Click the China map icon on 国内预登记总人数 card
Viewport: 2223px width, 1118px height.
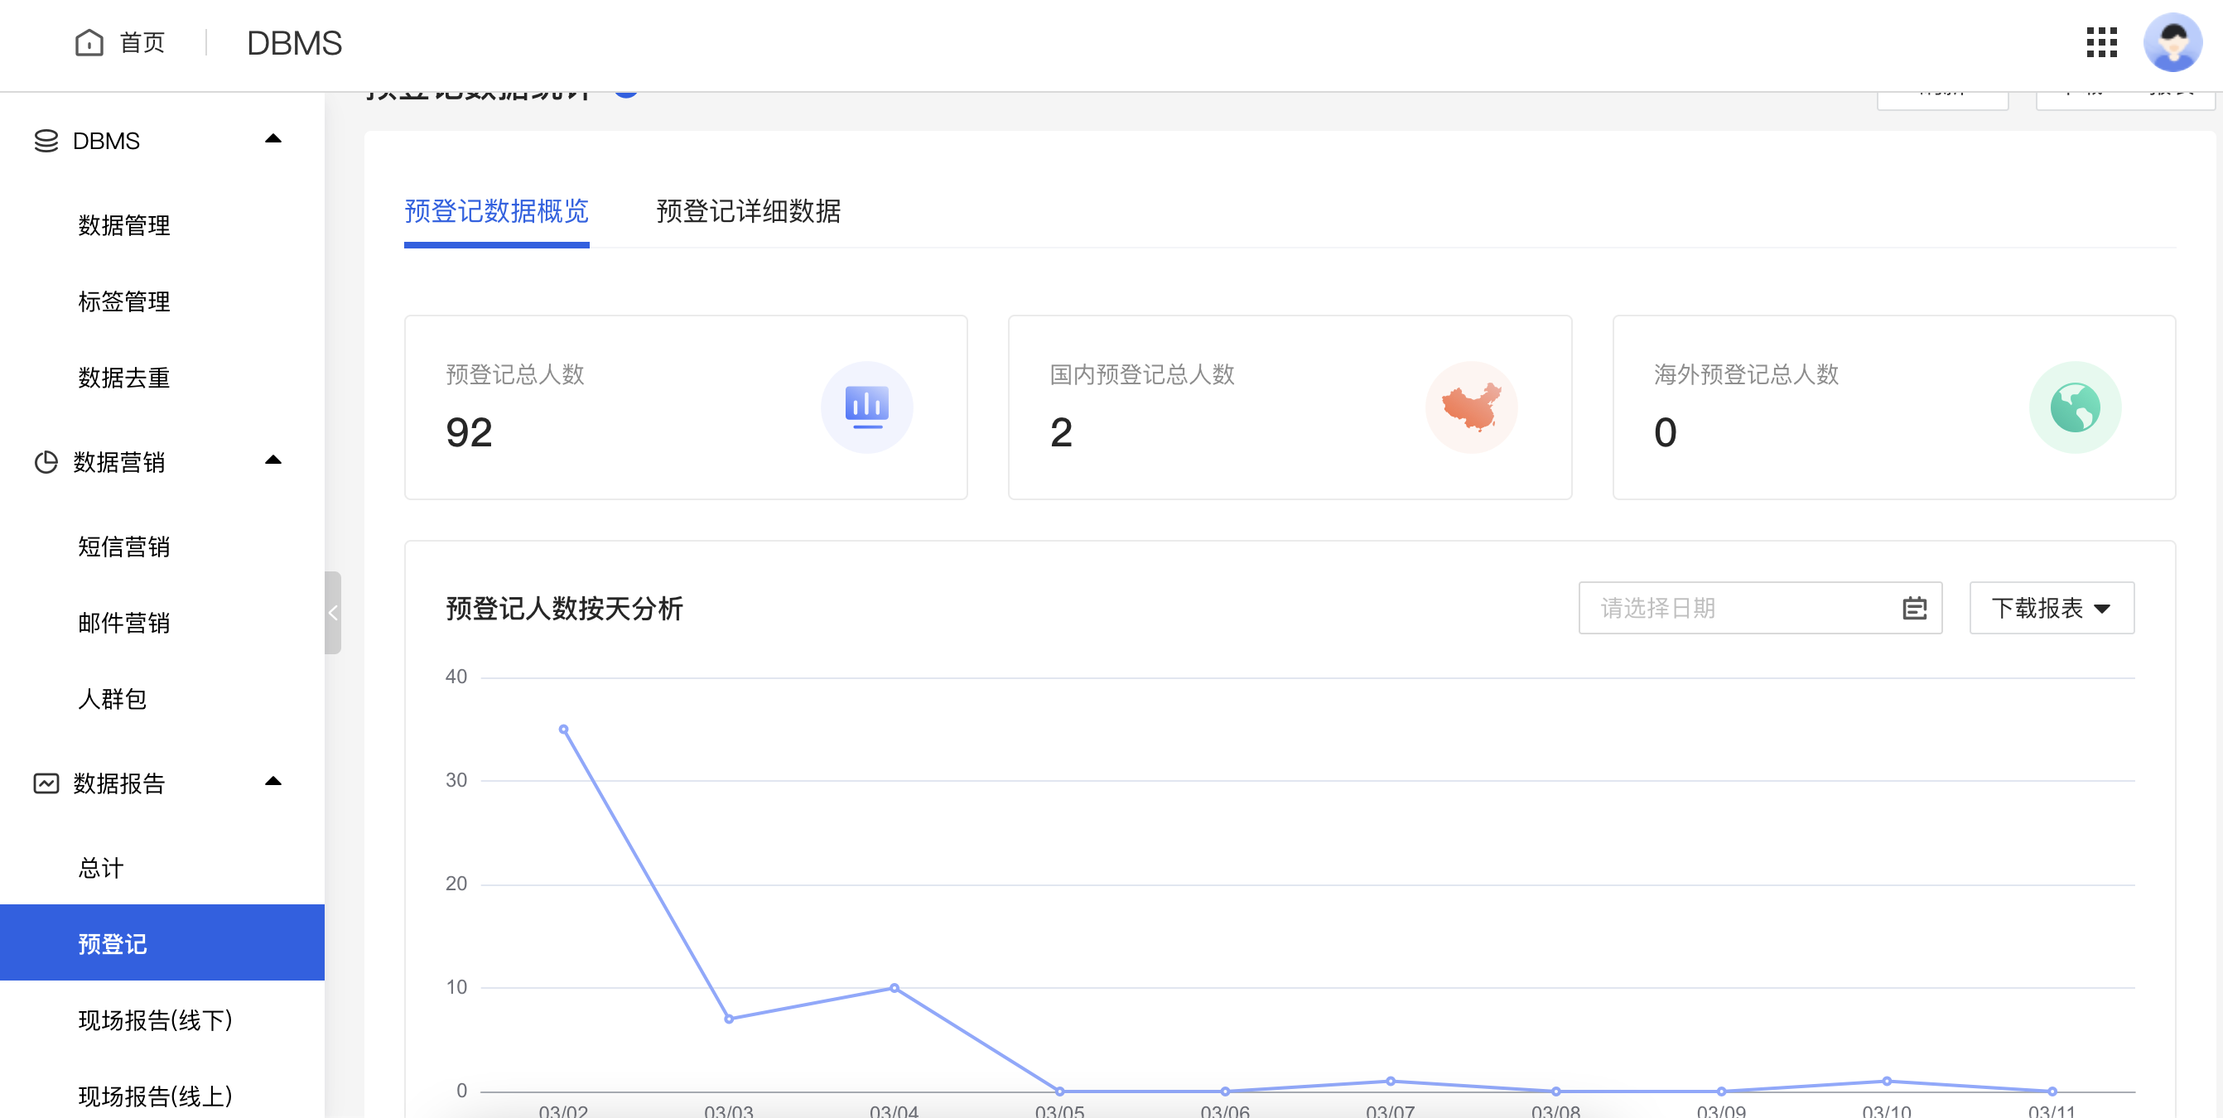(x=1470, y=407)
